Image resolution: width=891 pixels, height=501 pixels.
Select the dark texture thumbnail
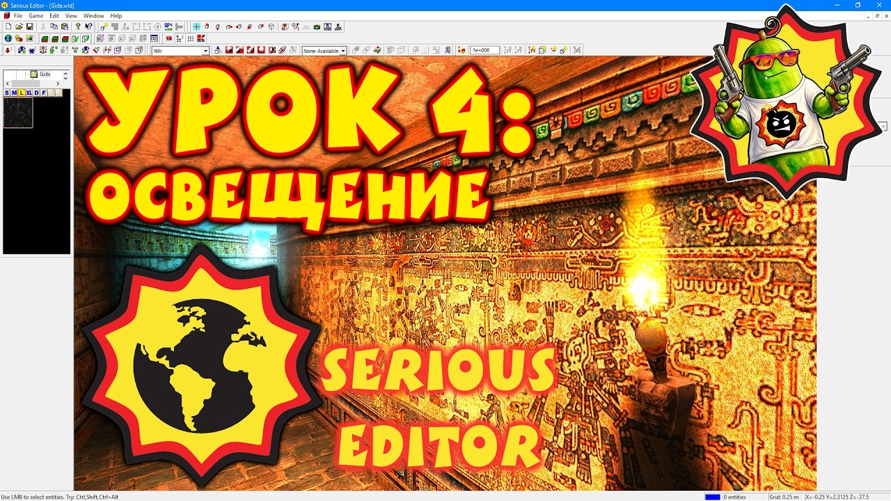pos(18,113)
